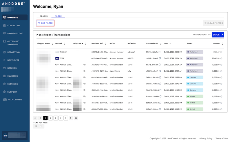231x142 pixels.
Task: Open the Payment Link section
Action: click(x=15, y=33)
